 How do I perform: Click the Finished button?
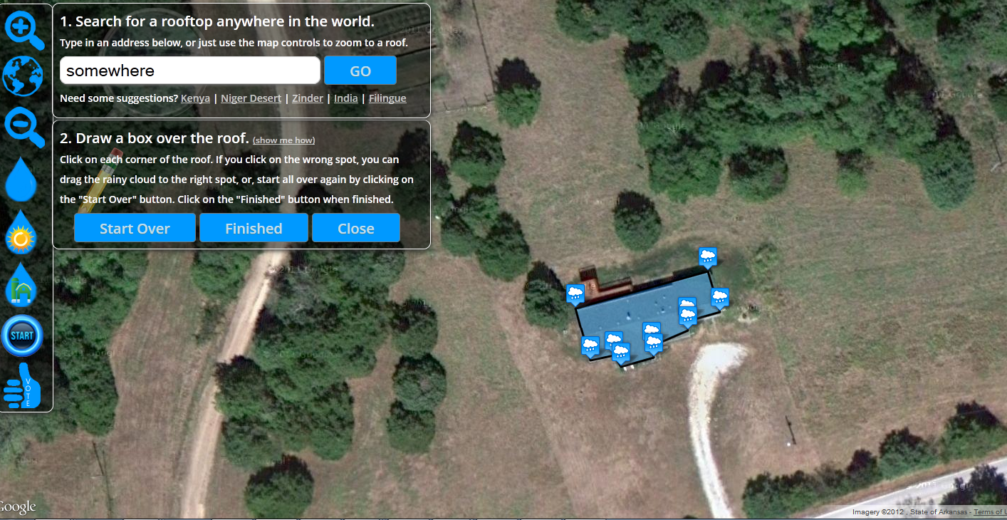pyautogui.click(x=254, y=228)
